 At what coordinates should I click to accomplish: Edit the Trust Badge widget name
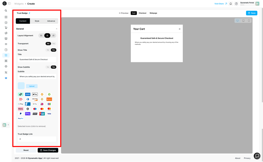point(29,13)
